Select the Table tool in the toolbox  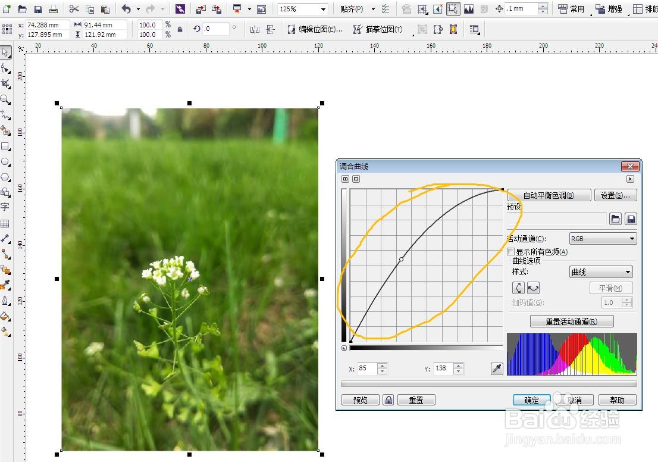click(5, 223)
